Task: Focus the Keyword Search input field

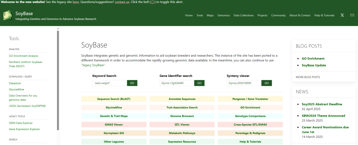Action: pyautogui.click(x=109, y=83)
